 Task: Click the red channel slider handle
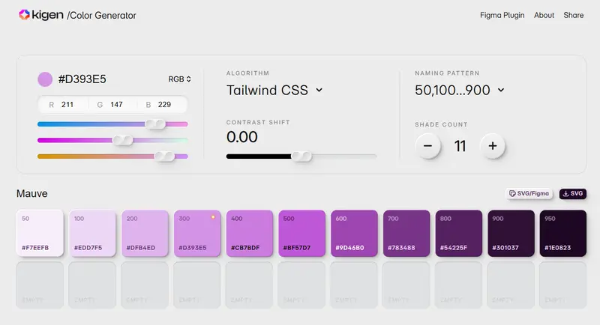click(x=155, y=124)
